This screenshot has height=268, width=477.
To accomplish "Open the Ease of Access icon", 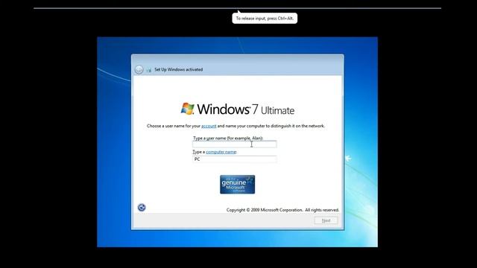I will 142,208.
